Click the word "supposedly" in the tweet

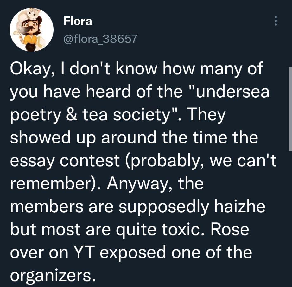[x=163, y=207]
